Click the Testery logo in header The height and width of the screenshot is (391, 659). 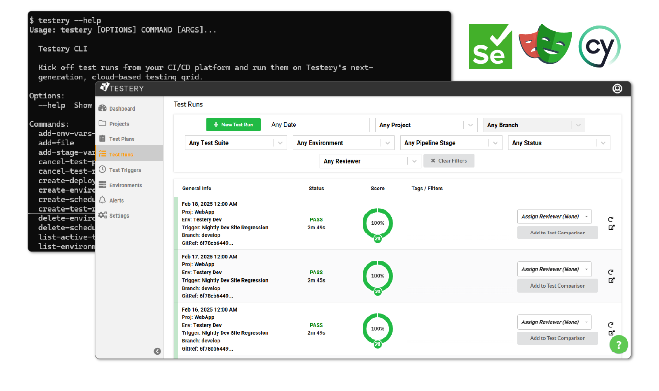pyautogui.click(x=122, y=88)
